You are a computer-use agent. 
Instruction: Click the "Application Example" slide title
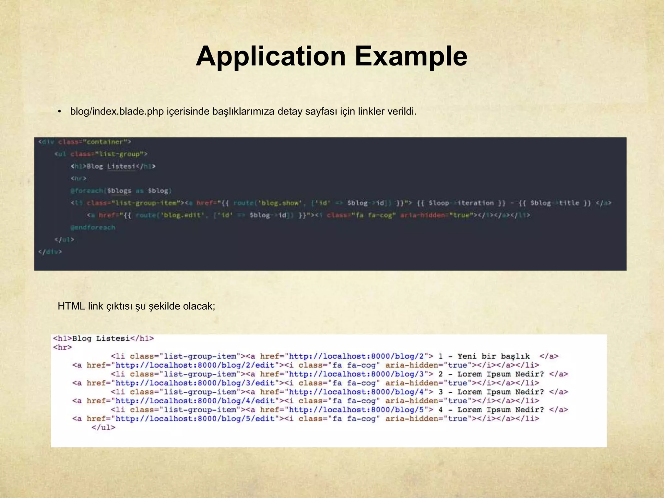(331, 56)
